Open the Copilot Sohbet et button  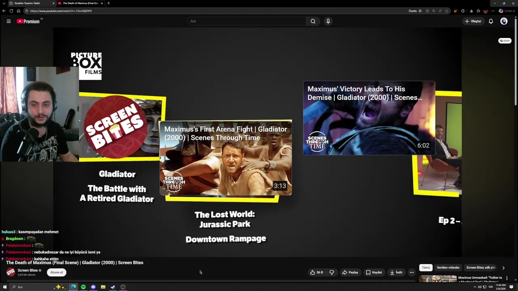click(x=507, y=11)
